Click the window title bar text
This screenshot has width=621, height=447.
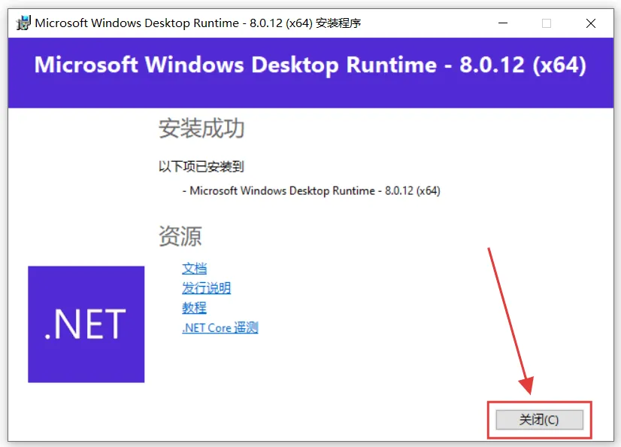pos(198,23)
